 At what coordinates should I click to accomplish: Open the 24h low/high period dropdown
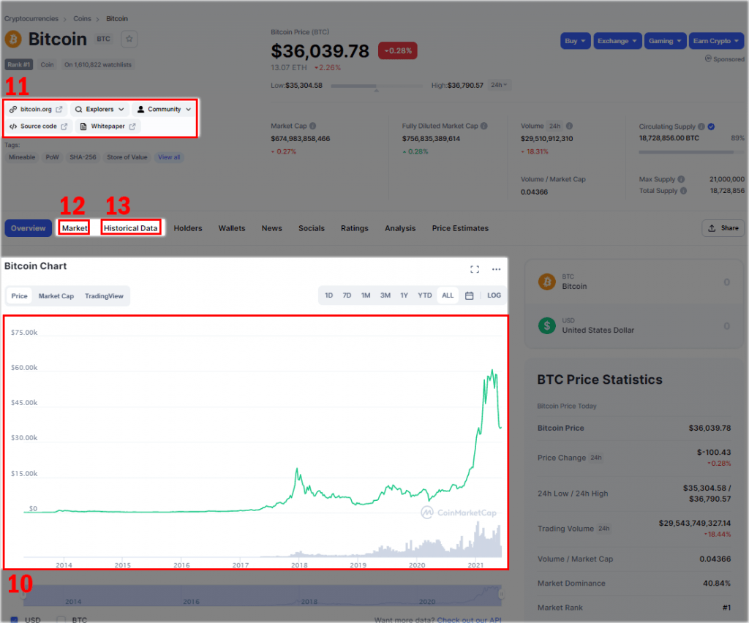(x=499, y=85)
